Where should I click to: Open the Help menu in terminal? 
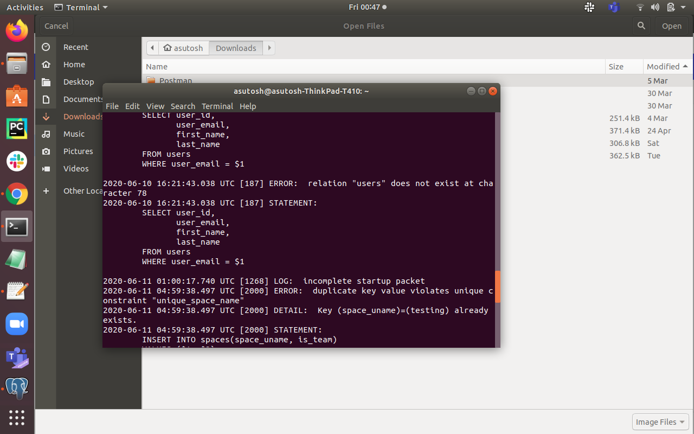tap(248, 106)
